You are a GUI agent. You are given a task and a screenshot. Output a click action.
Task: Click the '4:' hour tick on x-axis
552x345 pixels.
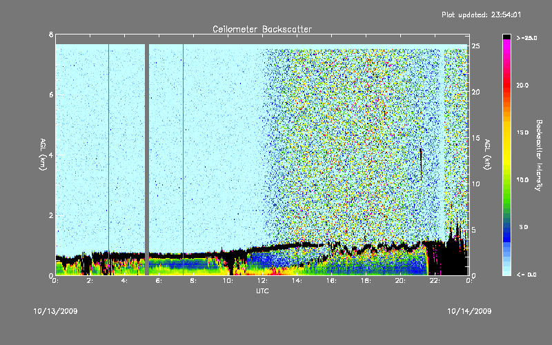pyautogui.click(x=125, y=281)
